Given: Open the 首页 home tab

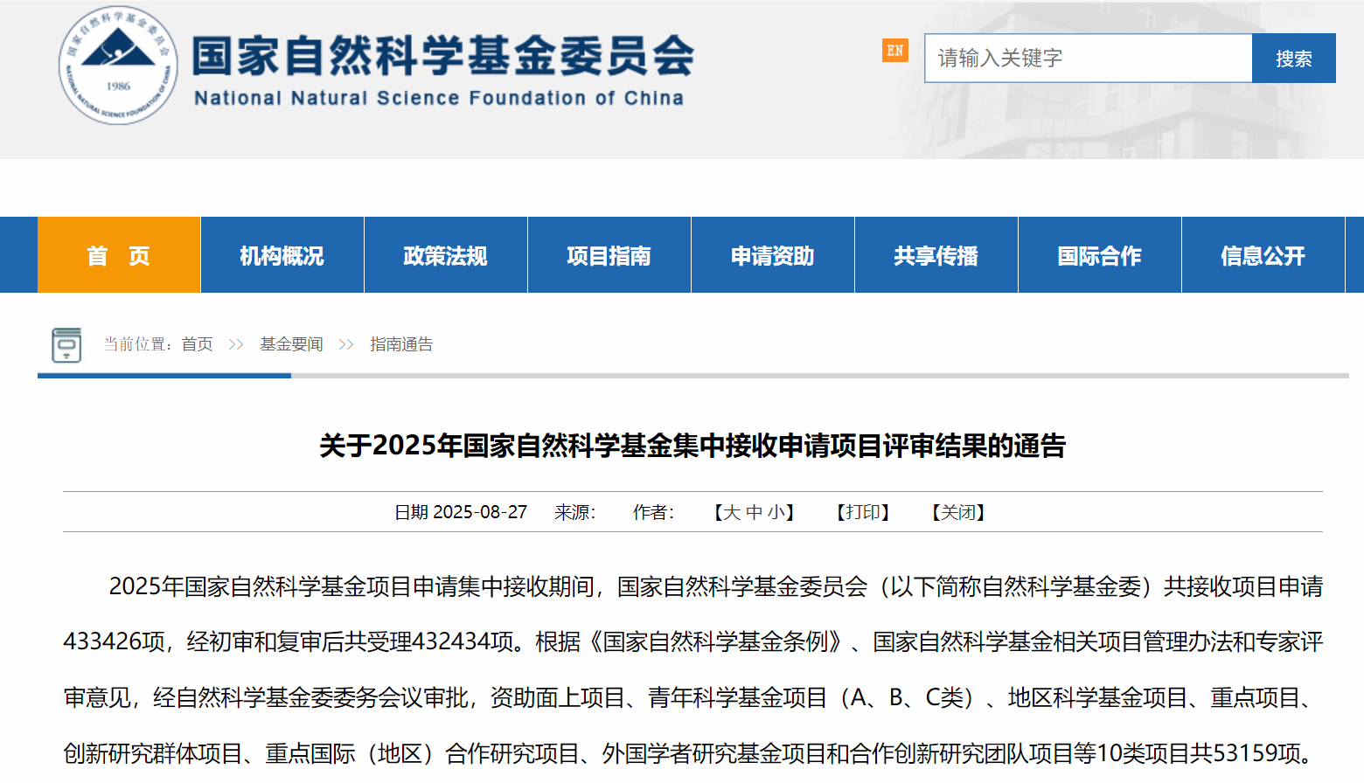Looking at the screenshot, I should (119, 255).
